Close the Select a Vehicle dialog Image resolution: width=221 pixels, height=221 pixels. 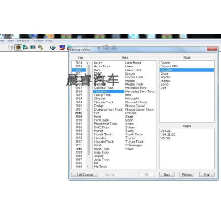[x=212, y=49]
